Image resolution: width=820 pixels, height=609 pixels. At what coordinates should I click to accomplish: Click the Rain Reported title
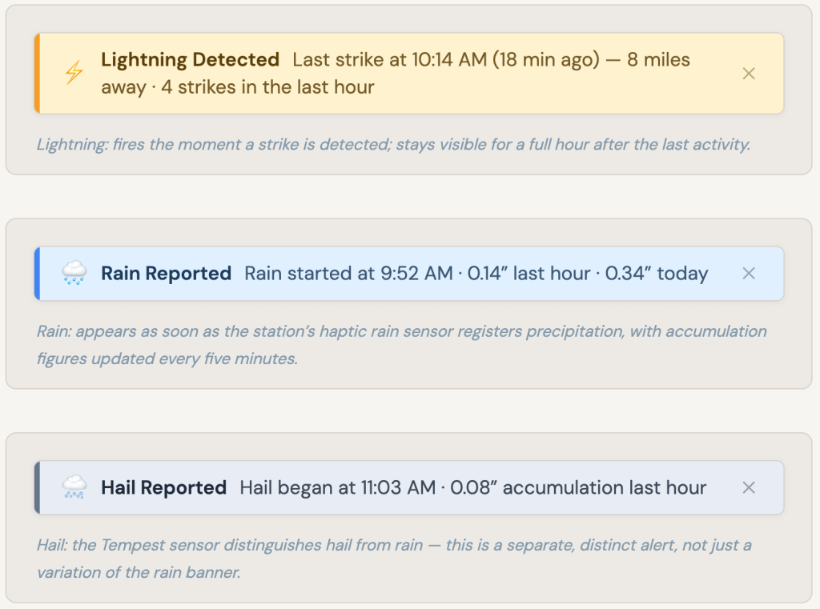coord(166,274)
